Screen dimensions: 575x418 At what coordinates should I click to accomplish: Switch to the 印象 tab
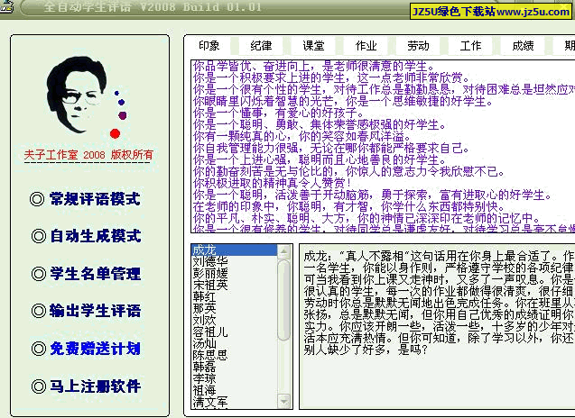pos(209,45)
